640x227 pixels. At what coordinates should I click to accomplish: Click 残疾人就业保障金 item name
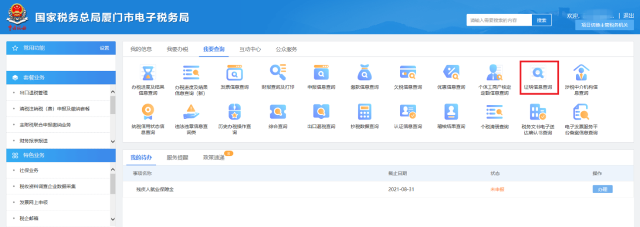pyautogui.click(x=155, y=190)
